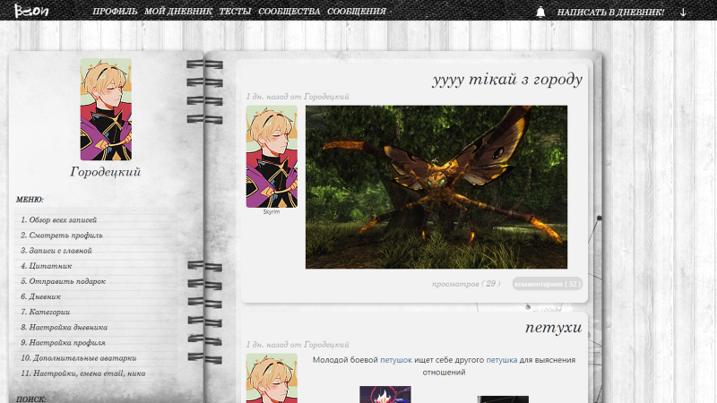This screenshot has width=717, height=403.
Task: Select Обзор всех записей in menu
Action: click(61, 219)
